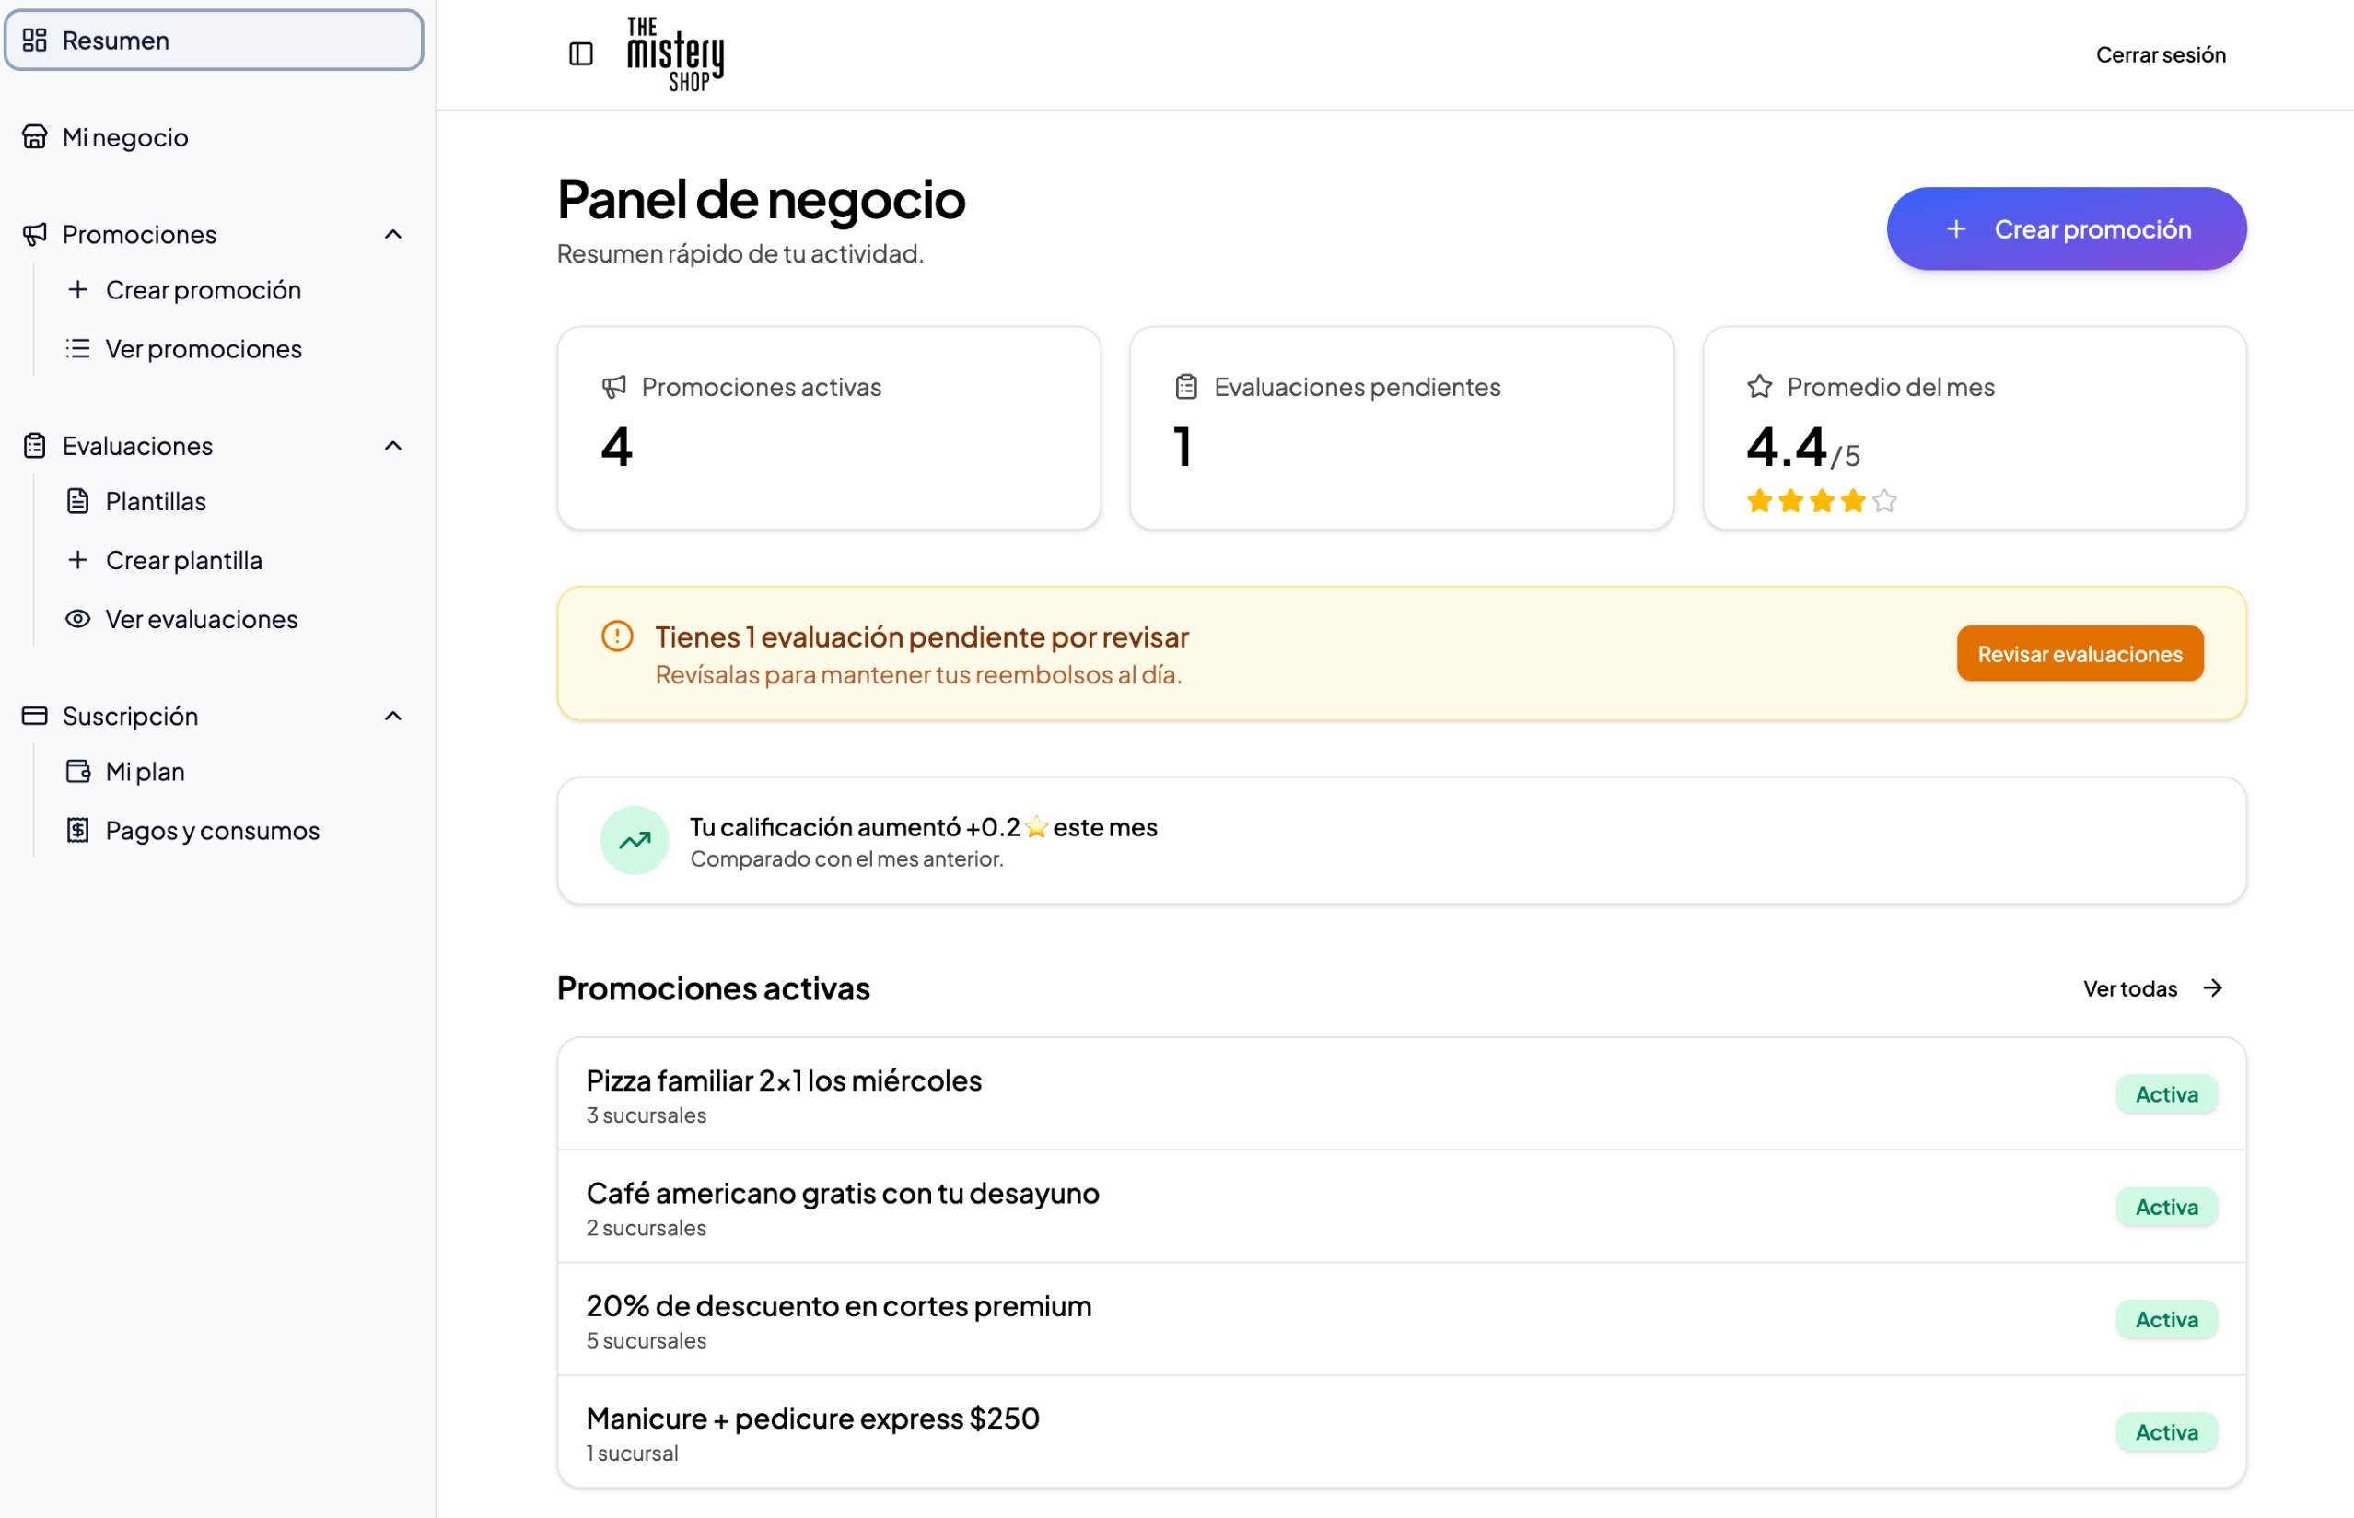Open the Pizza familiar 2x1 promotion row

[x=1401, y=1094]
